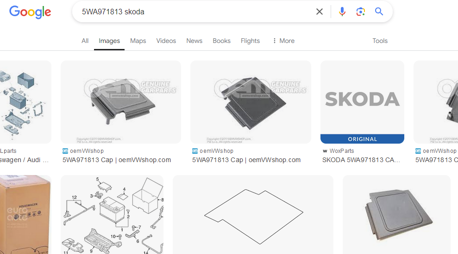Open the 'SKODA 5WA971813 CA...' title link

pos(361,160)
